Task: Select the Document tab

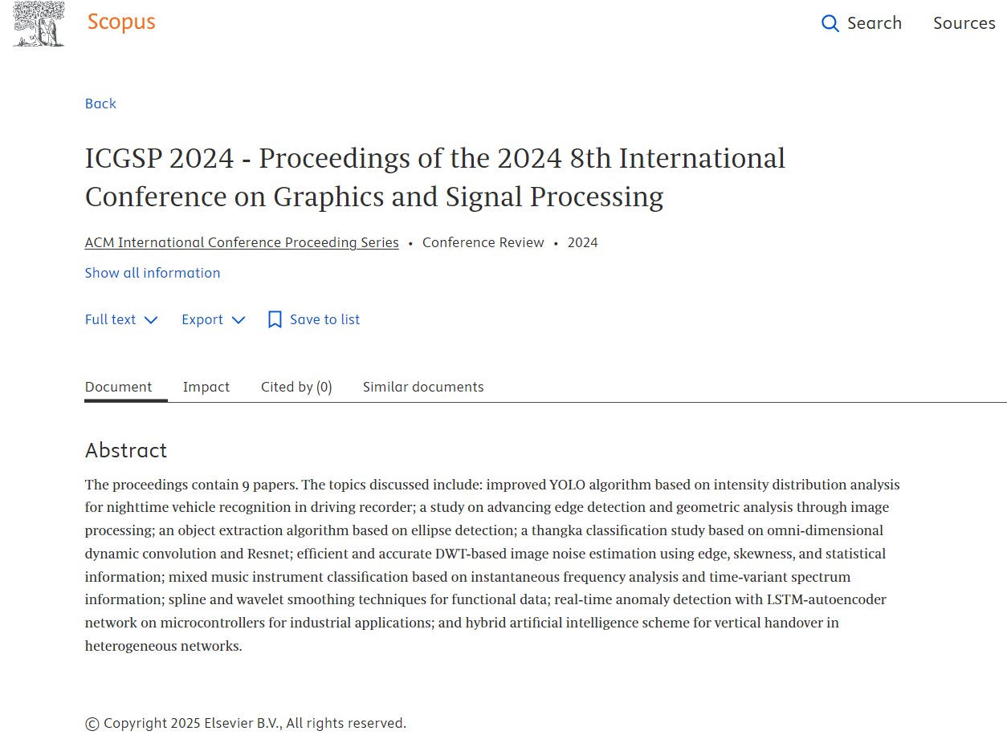Action: (x=118, y=387)
